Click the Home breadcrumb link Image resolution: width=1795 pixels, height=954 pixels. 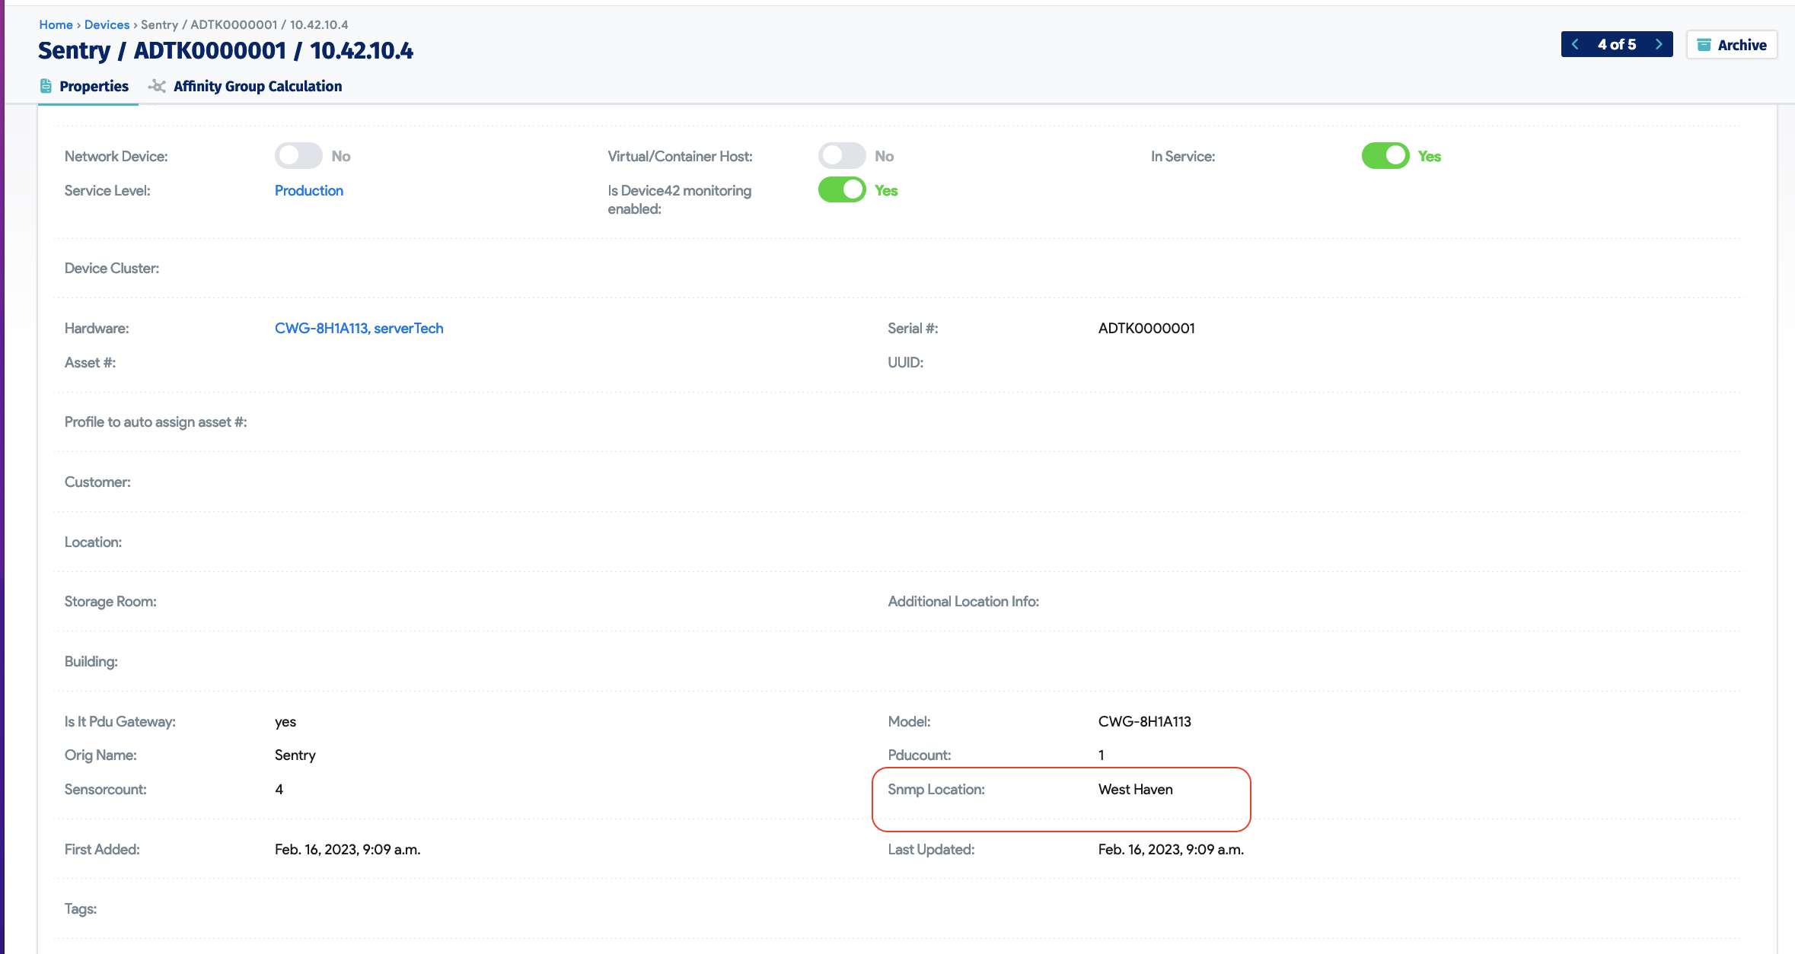coord(56,24)
